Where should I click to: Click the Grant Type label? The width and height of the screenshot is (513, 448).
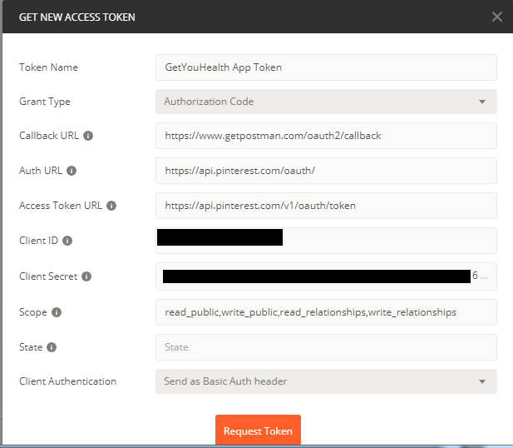point(45,102)
